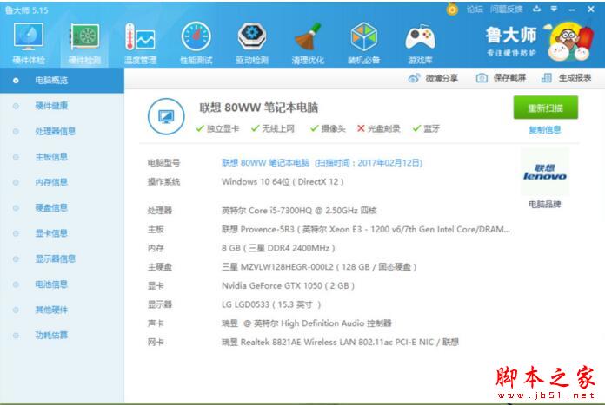Click the Realtek 8821AE Wireless LAN text
The image size is (605, 405).
pyautogui.click(x=340, y=342)
